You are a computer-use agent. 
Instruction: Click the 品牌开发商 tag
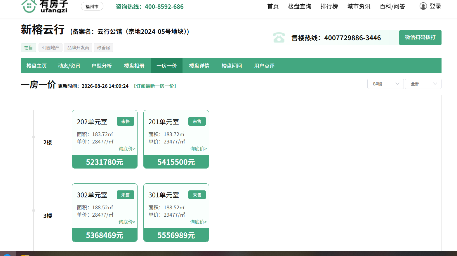point(78,48)
